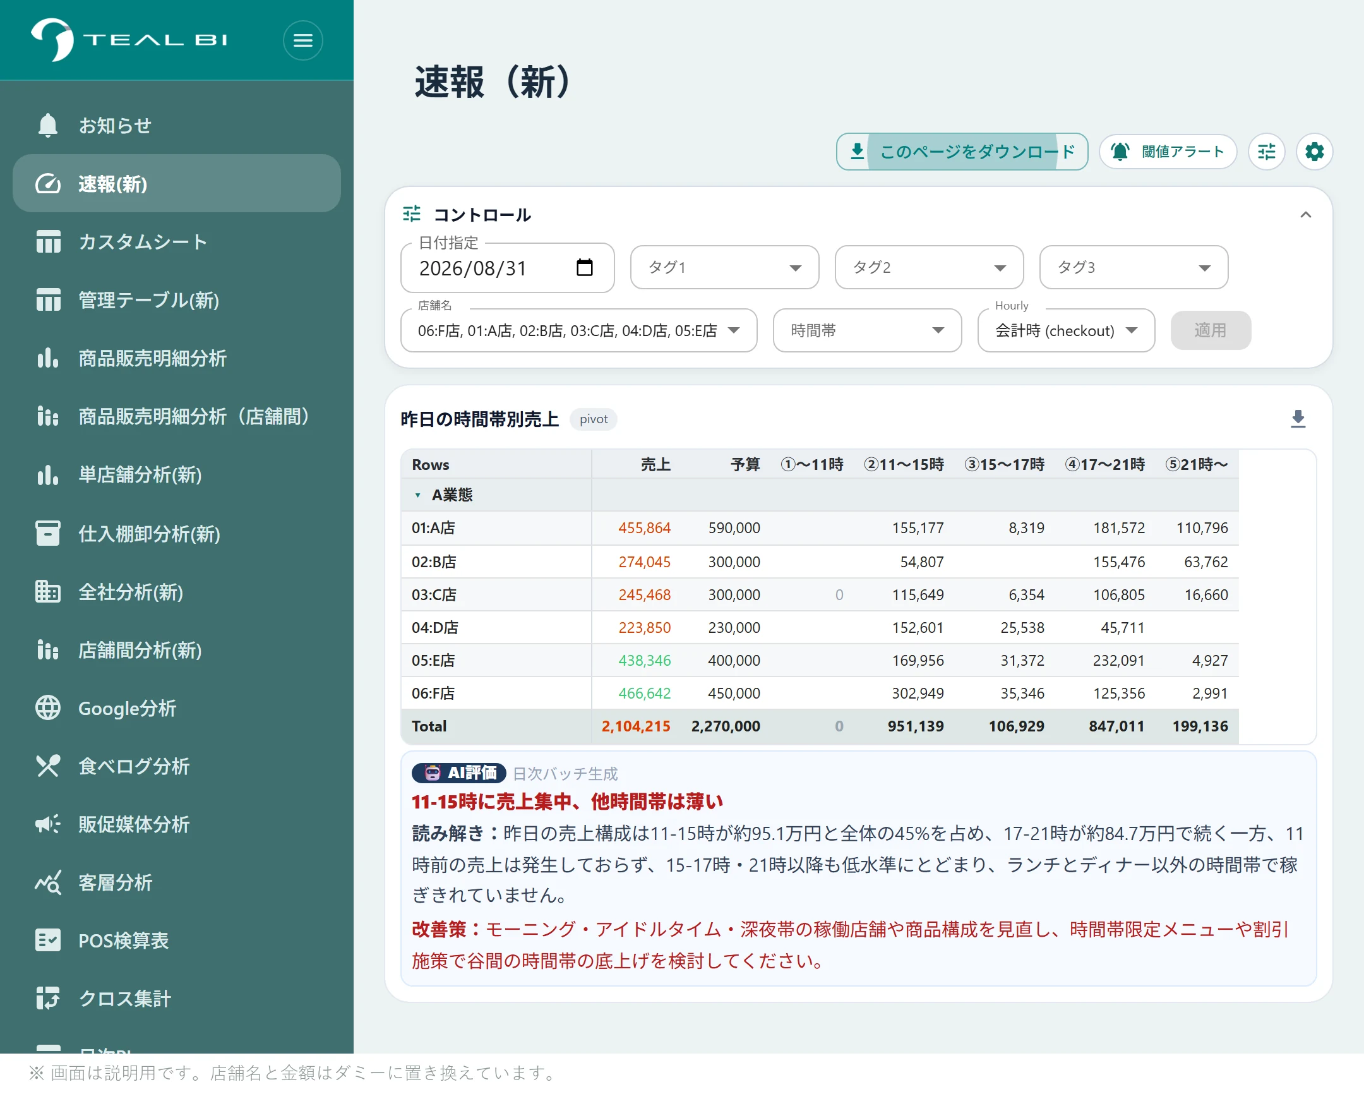Click the ④17〜21時 column header

(x=1104, y=464)
